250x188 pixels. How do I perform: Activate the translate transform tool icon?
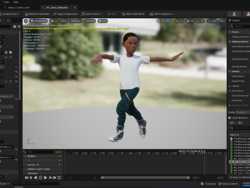pyautogui.click(x=163, y=21)
